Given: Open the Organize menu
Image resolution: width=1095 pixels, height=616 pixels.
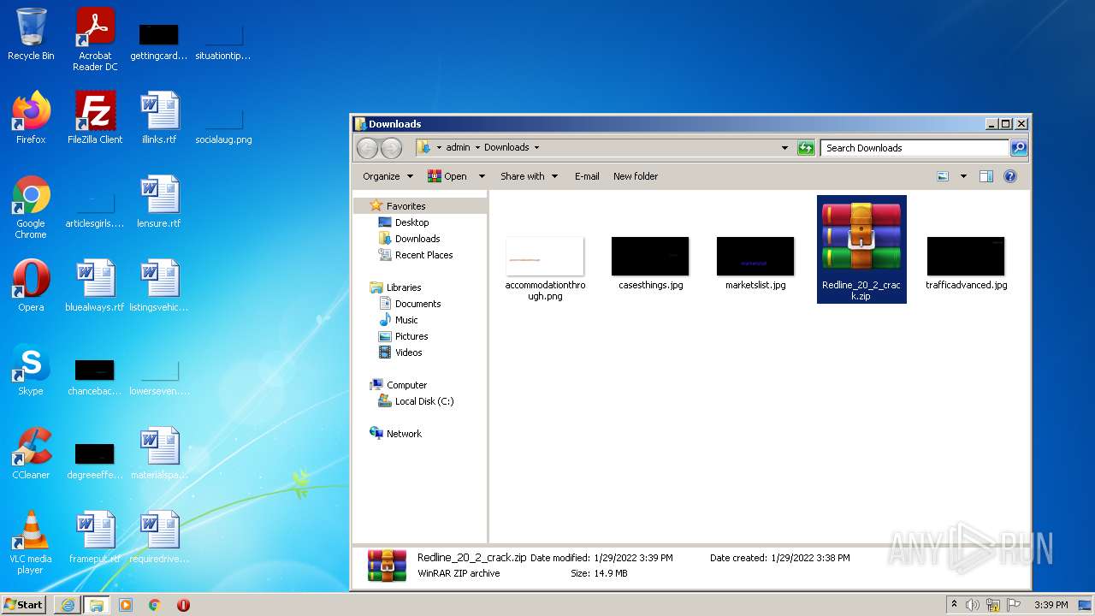Looking at the screenshot, I should (x=388, y=176).
